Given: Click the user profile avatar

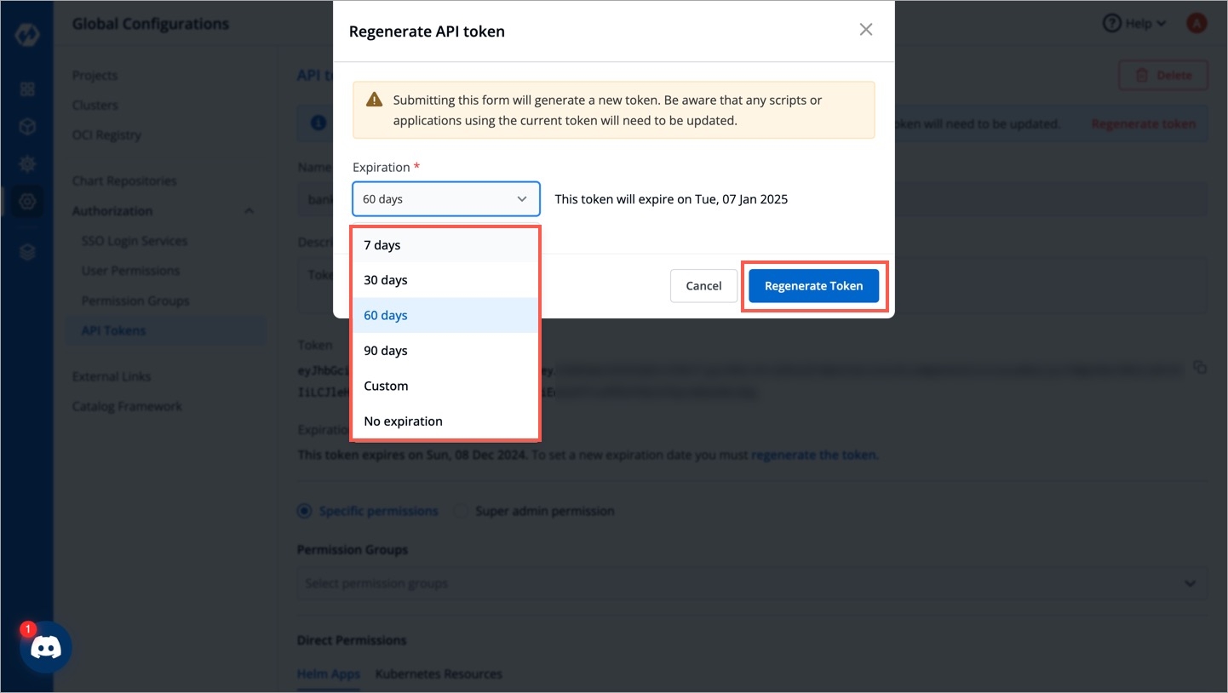Looking at the screenshot, I should [1196, 23].
